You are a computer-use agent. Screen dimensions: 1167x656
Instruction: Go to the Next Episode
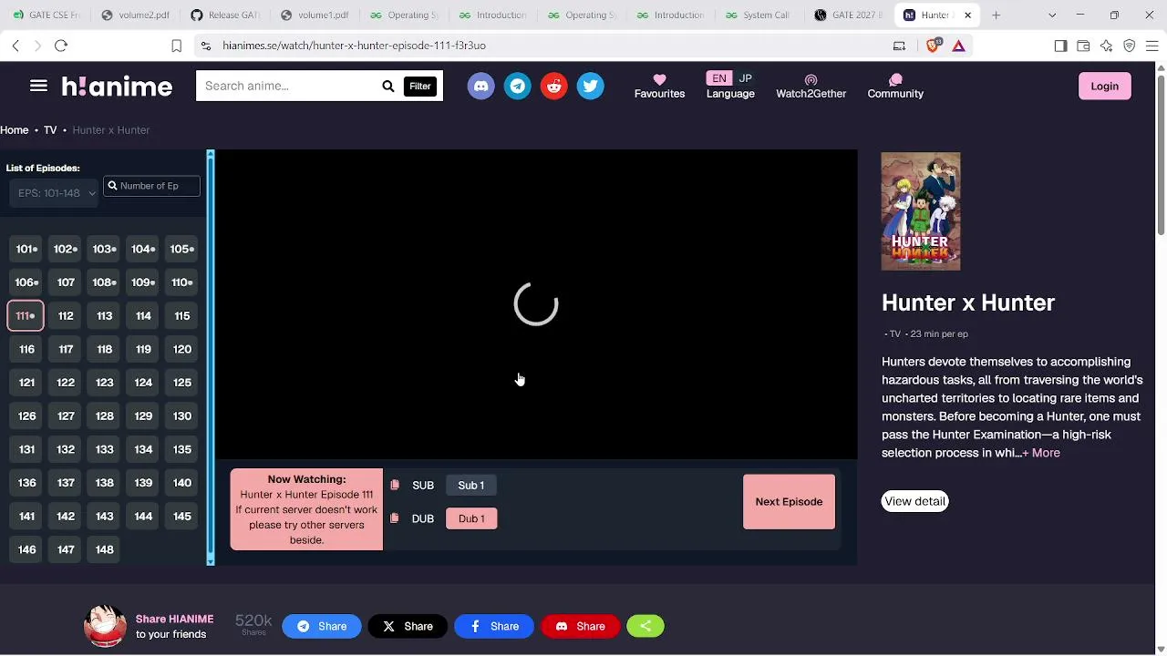789,502
